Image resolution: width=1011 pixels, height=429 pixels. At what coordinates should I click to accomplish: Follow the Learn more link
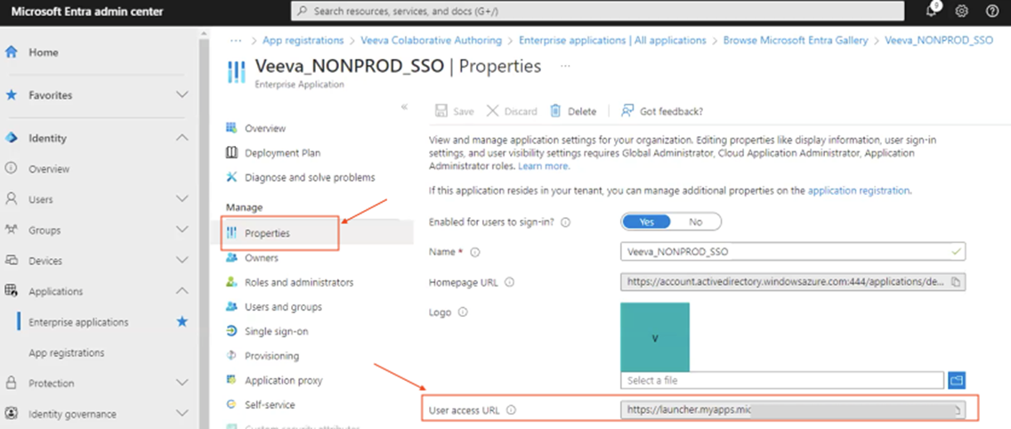coord(544,166)
